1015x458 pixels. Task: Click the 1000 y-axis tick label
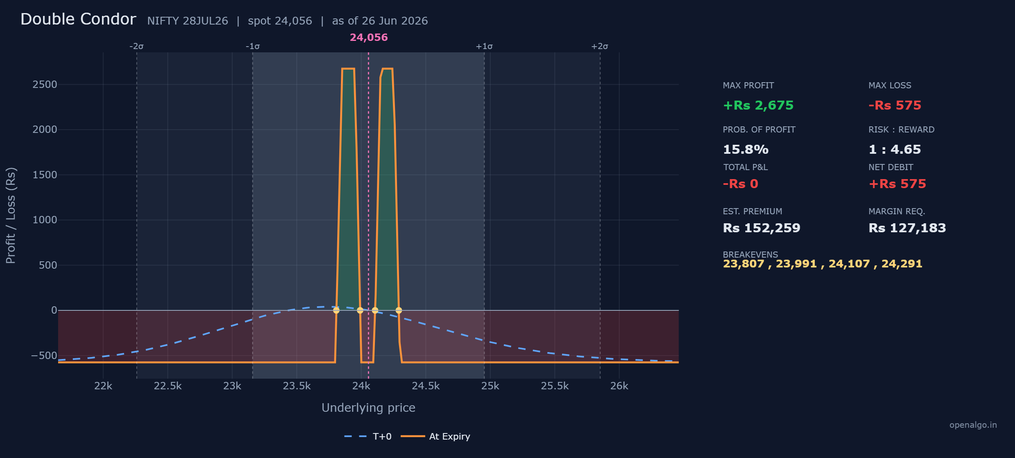[x=45, y=220]
